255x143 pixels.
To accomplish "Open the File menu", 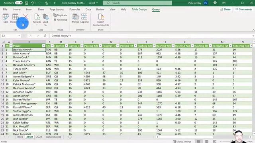I will click(5, 10).
